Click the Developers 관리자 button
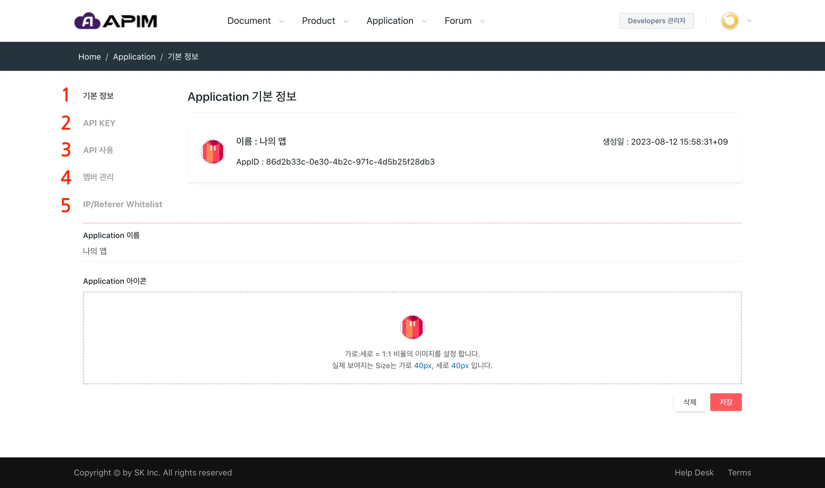This screenshot has height=488, width=825. [x=656, y=21]
